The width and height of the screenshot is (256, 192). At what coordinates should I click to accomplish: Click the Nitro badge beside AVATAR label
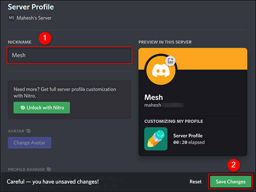pos(28,131)
